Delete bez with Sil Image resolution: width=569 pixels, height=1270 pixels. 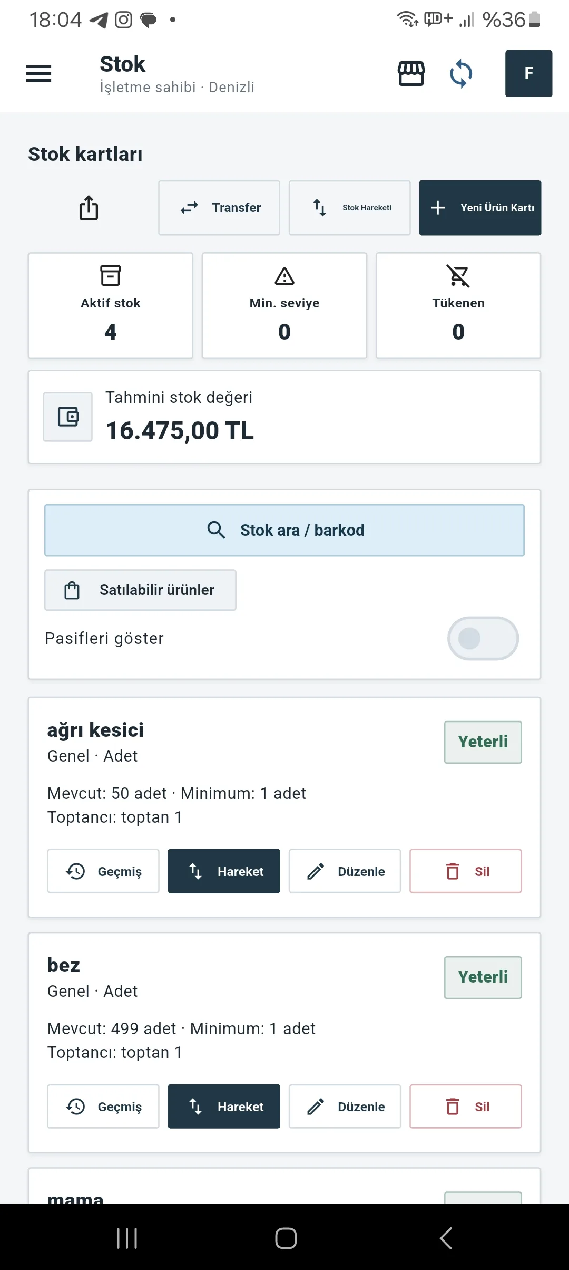466,1106
